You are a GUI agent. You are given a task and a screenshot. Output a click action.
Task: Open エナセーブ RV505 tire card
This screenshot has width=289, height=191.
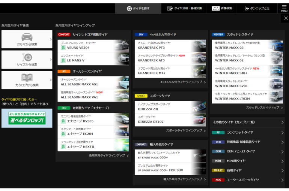93,119
